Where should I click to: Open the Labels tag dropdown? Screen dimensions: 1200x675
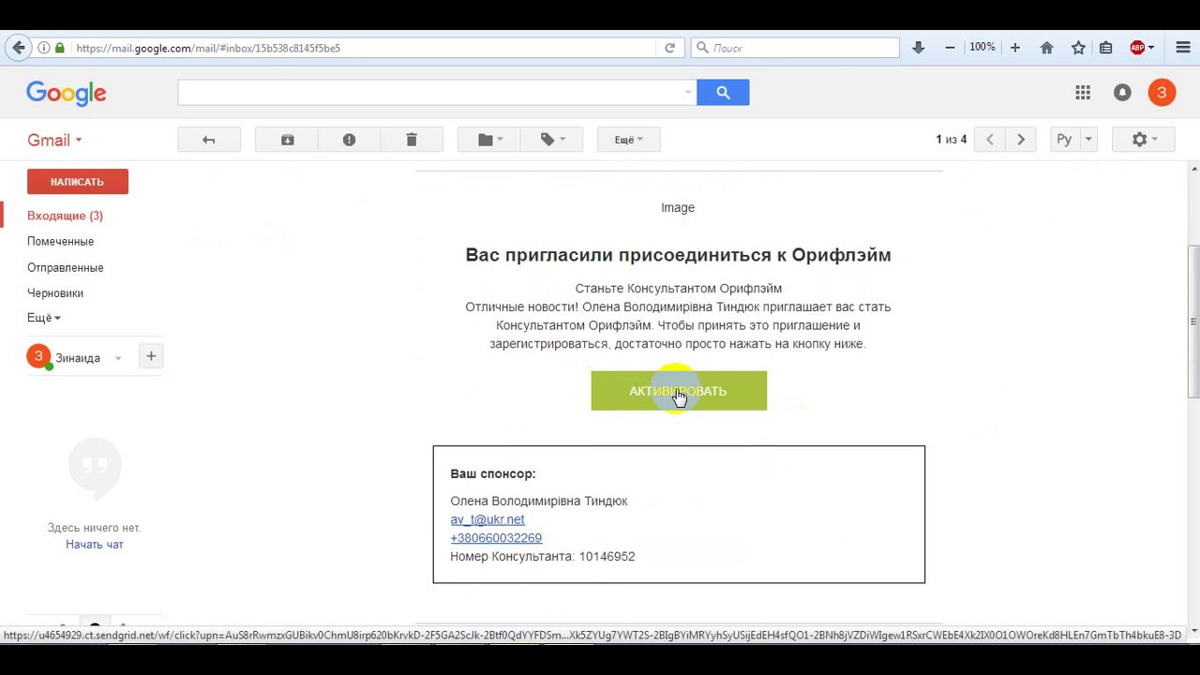(x=551, y=140)
